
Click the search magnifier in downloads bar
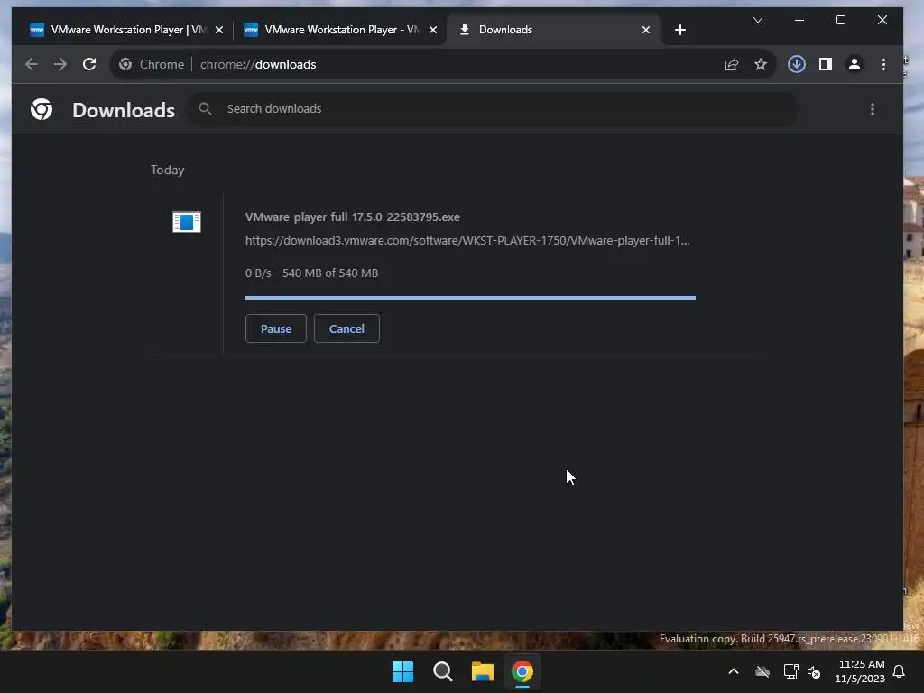205,108
